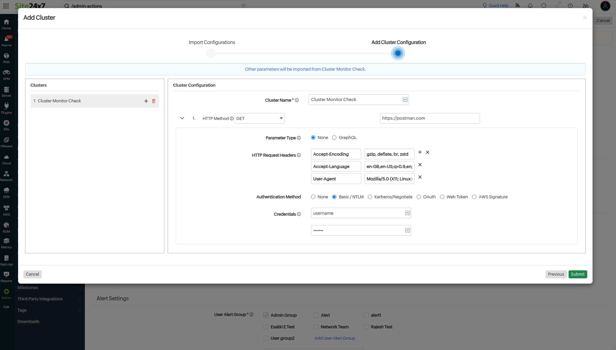The height and width of the screenshot is (350, 616).
Task: Click the https://postman.com URL field
Action: [430, 118]
